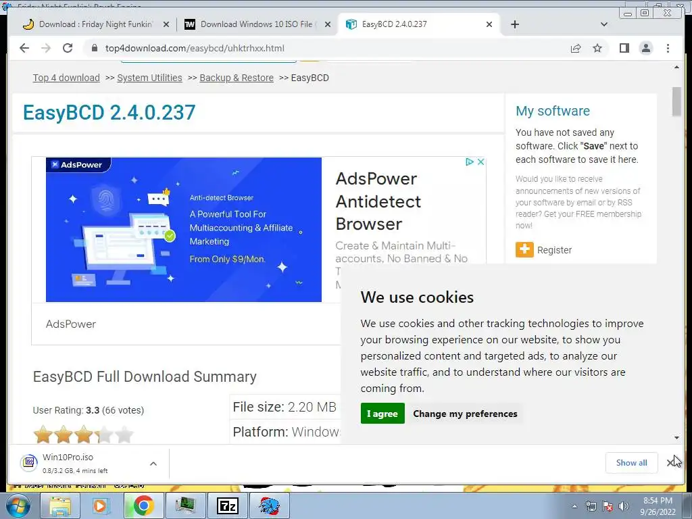Click the address bar URL
Image resolution: width=692 pixels, height=519 pixels.
[195, 48]
